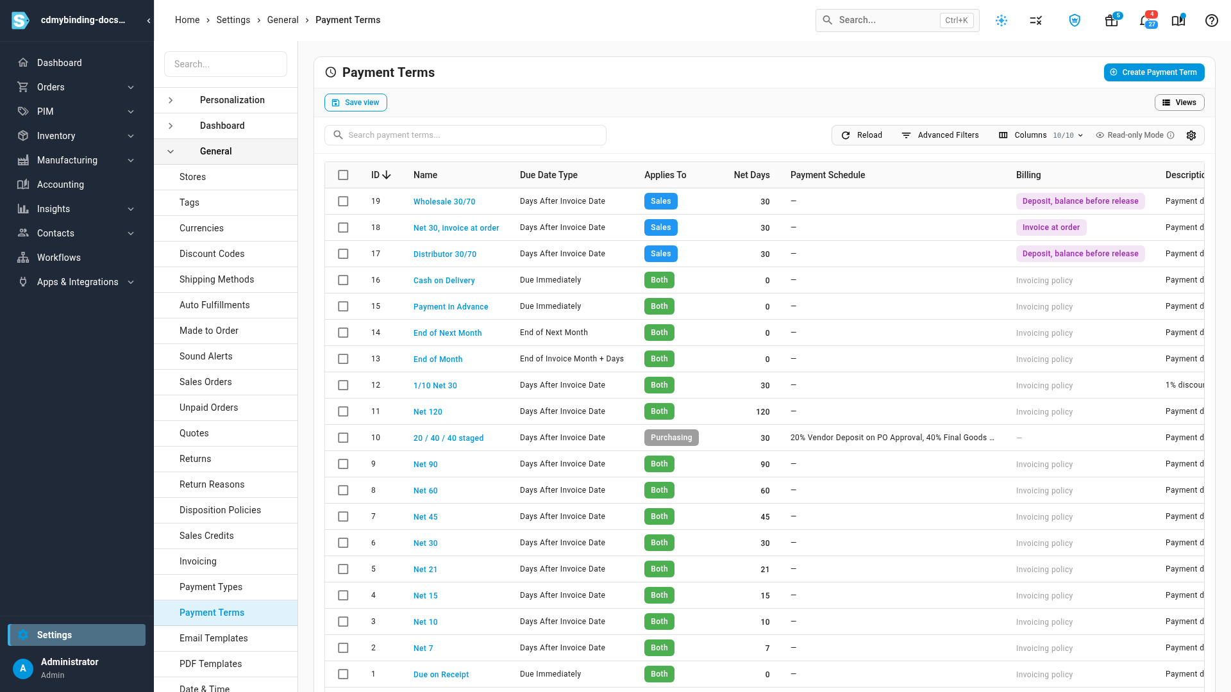
Task: Select all rows with header checkbox
Action: coord(344,175)
